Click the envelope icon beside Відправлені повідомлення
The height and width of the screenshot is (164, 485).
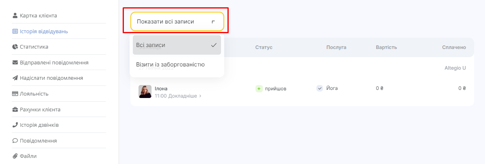pos(15,63)
